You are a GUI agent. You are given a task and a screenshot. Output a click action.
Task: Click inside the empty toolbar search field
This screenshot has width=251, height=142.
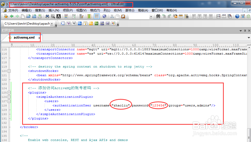(139, 17)
